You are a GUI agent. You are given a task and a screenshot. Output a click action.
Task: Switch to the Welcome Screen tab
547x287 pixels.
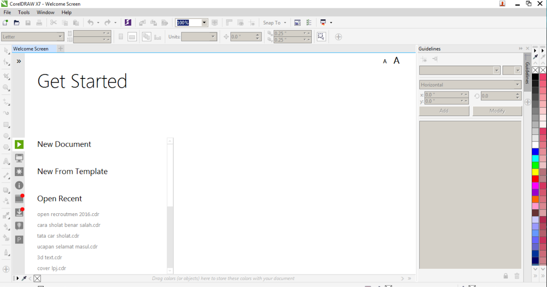[x=31, y=49]
